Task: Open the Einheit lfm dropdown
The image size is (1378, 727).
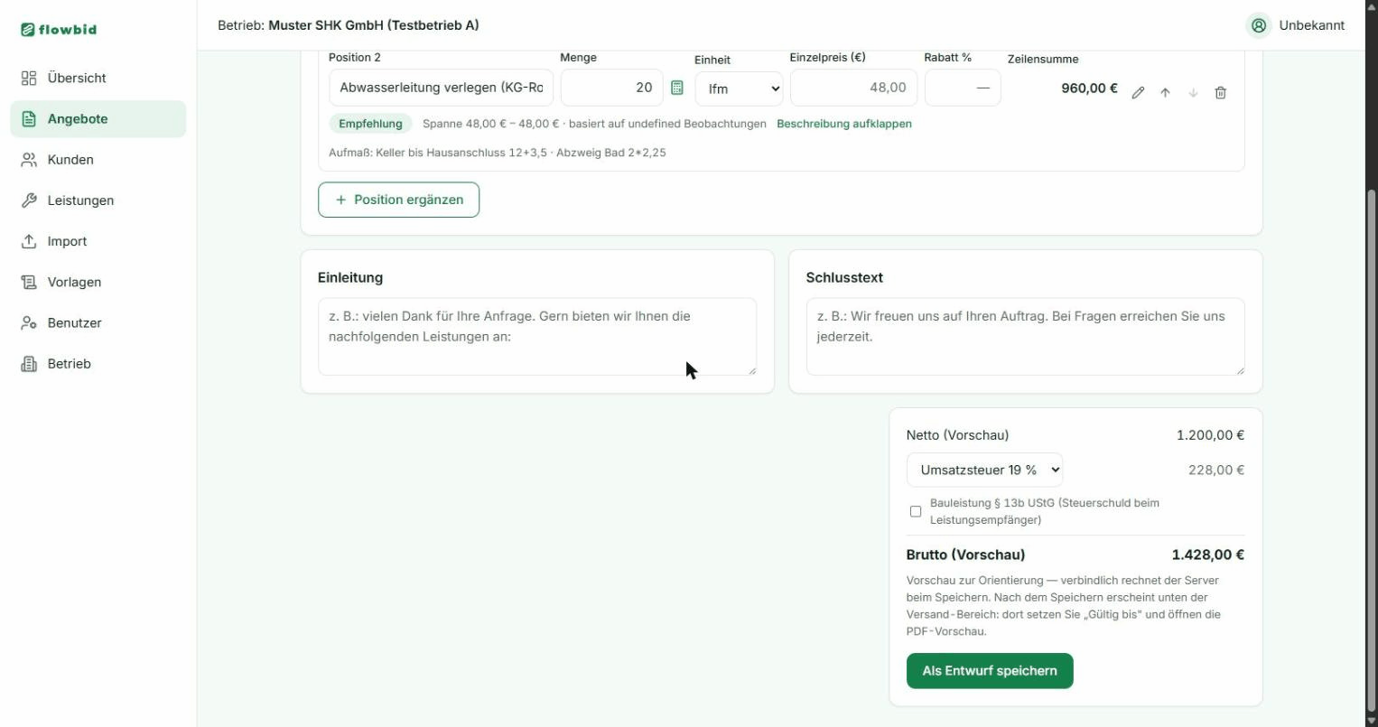Action: tap(739, 89)
